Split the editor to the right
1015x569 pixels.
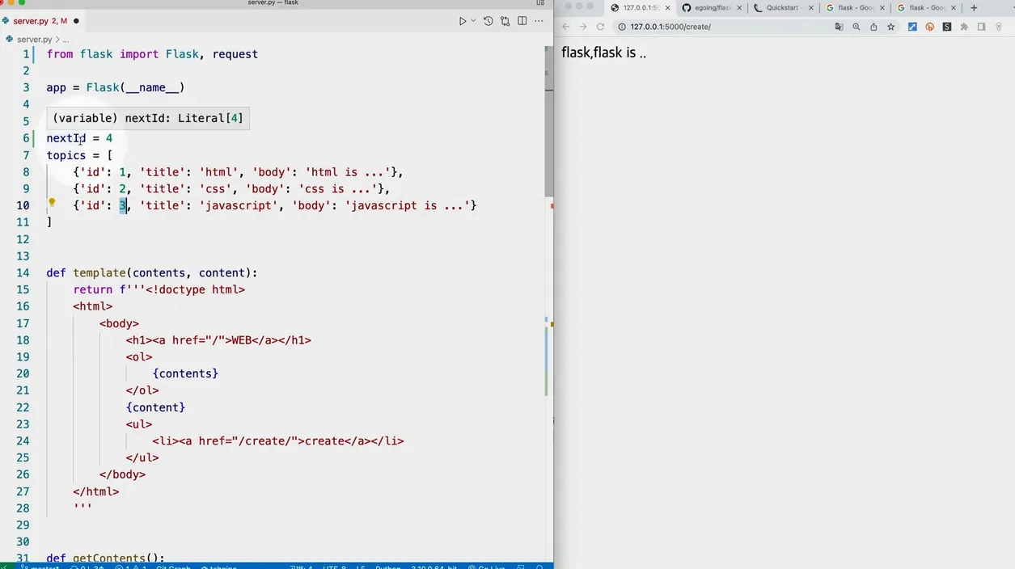pos(522,21)
